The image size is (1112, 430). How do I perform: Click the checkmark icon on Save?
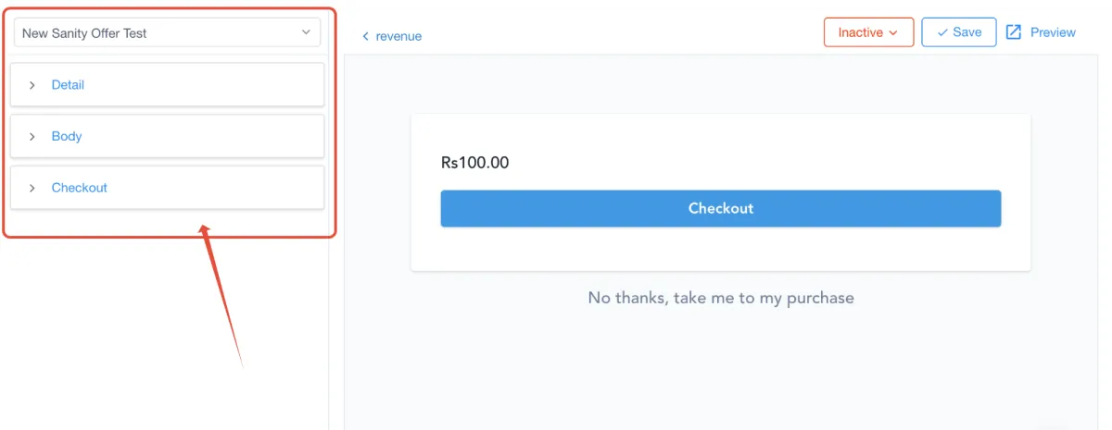click(942, 32)
